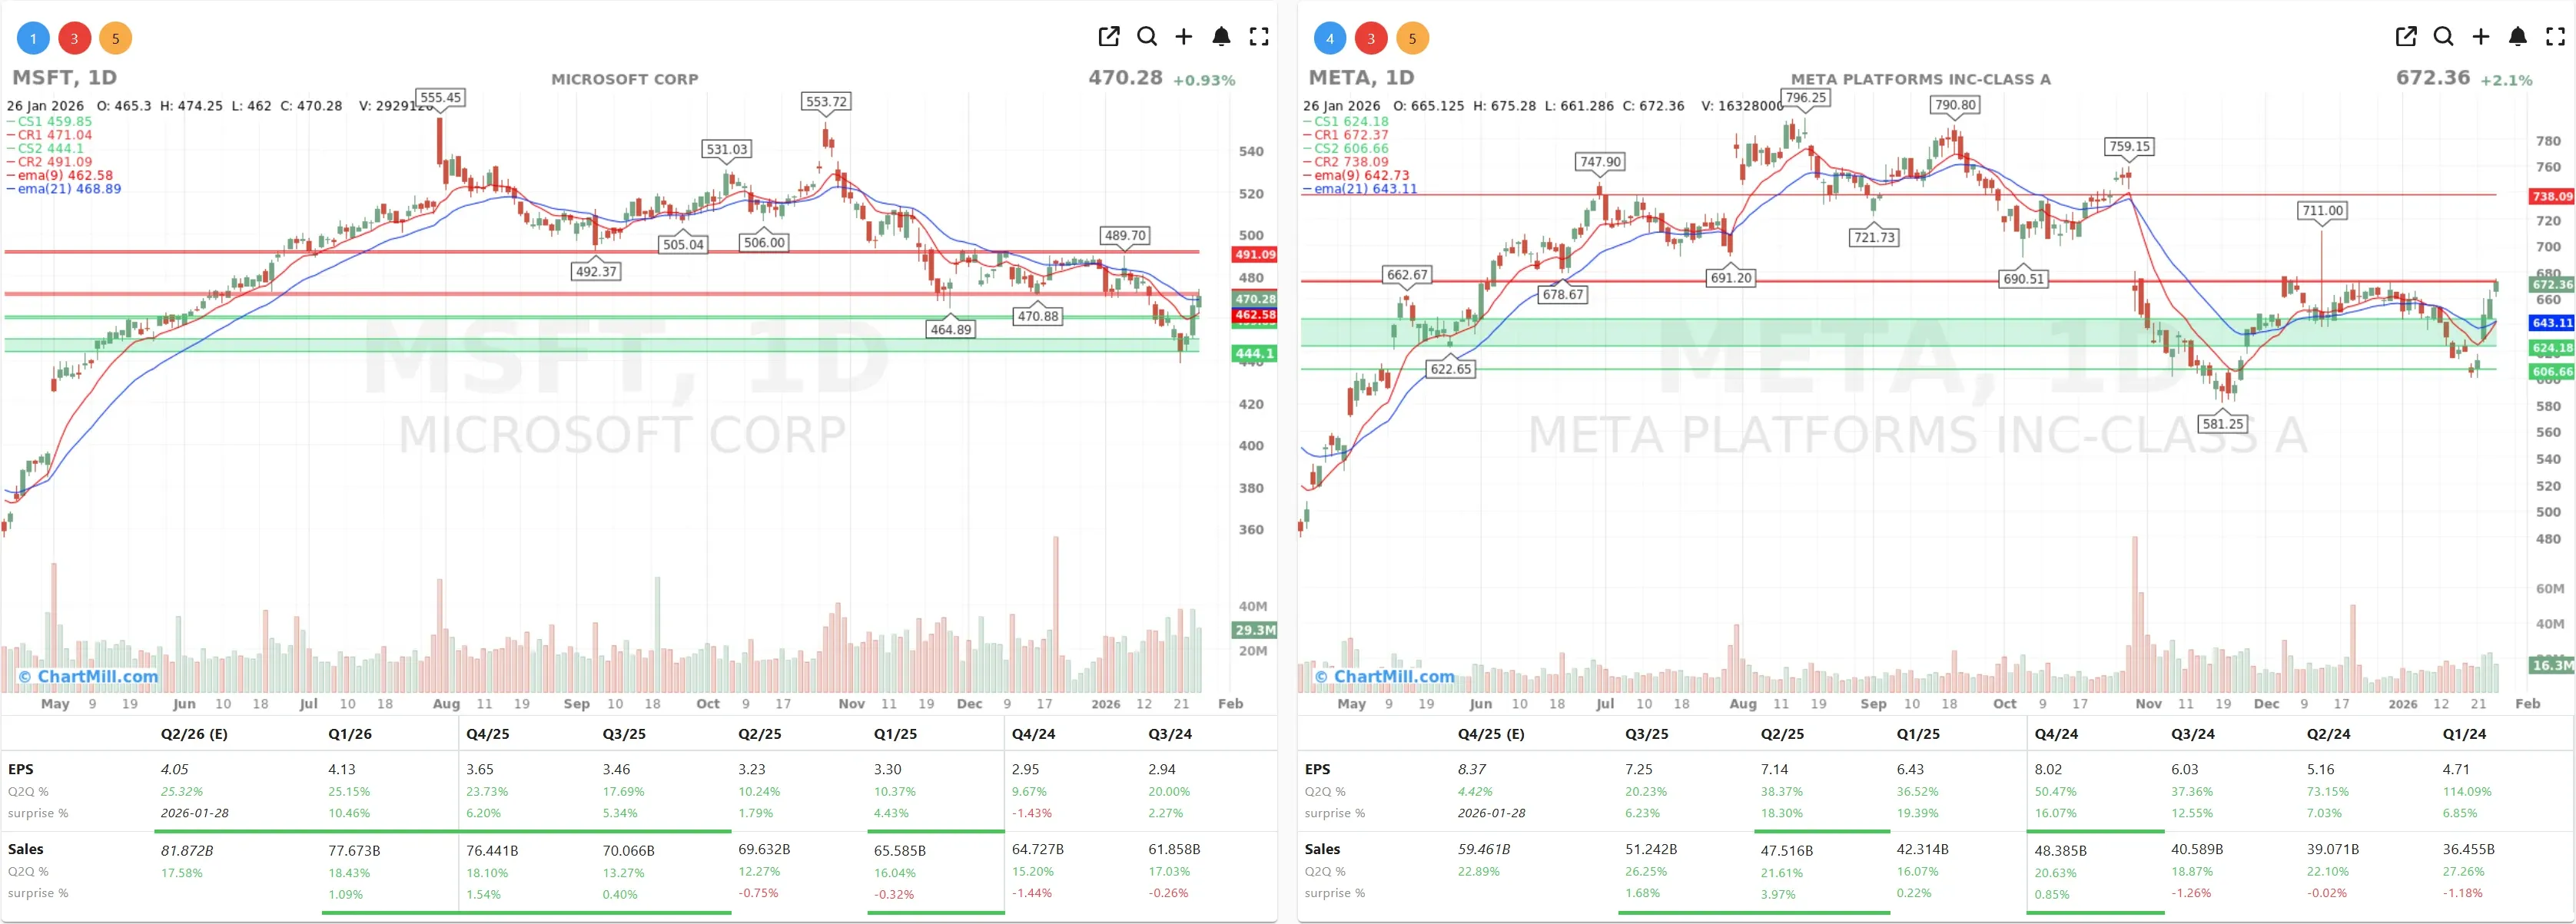Open the symbol search on the MSFT chart
This screenshot has height=924, width=2576.
tap(1146, 36)
